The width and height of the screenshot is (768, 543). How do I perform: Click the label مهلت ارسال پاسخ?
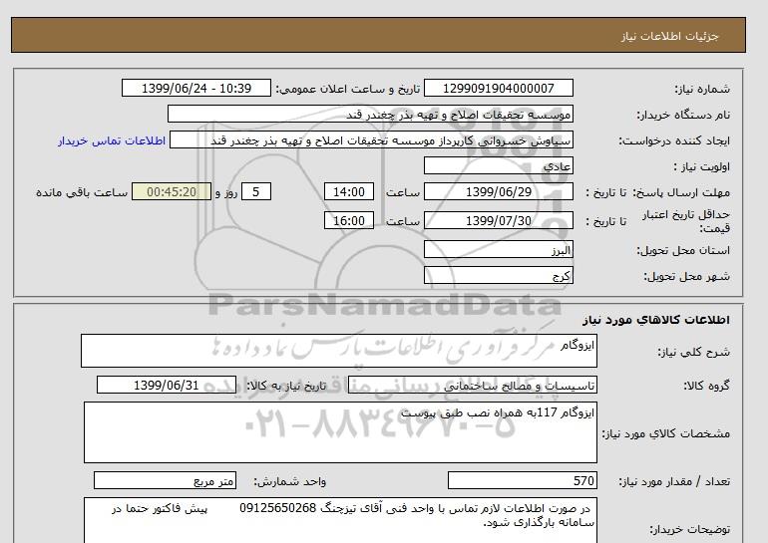680,192
